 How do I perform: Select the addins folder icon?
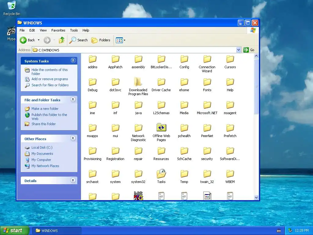93,59
